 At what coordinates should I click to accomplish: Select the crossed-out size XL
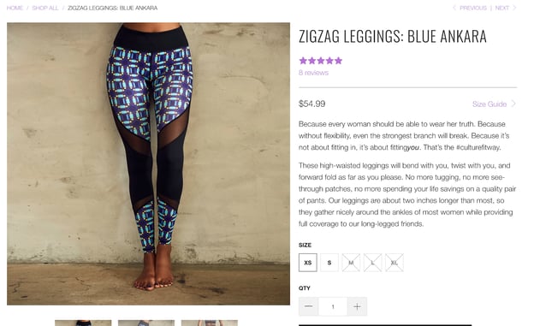point(395,263)
